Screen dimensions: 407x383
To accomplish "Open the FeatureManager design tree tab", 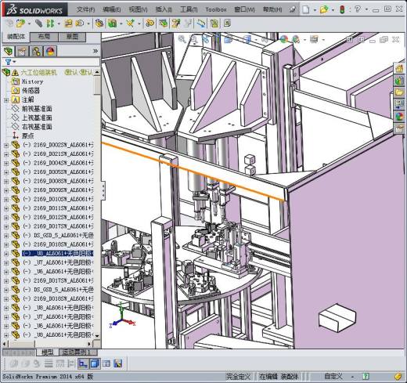I will pos(8,51).
